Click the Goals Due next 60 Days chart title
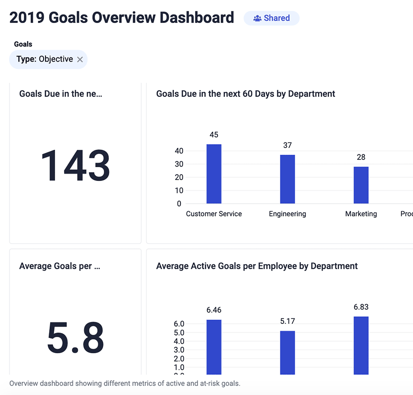The width and height of the screenshot is (413, 395). [246, 94]
